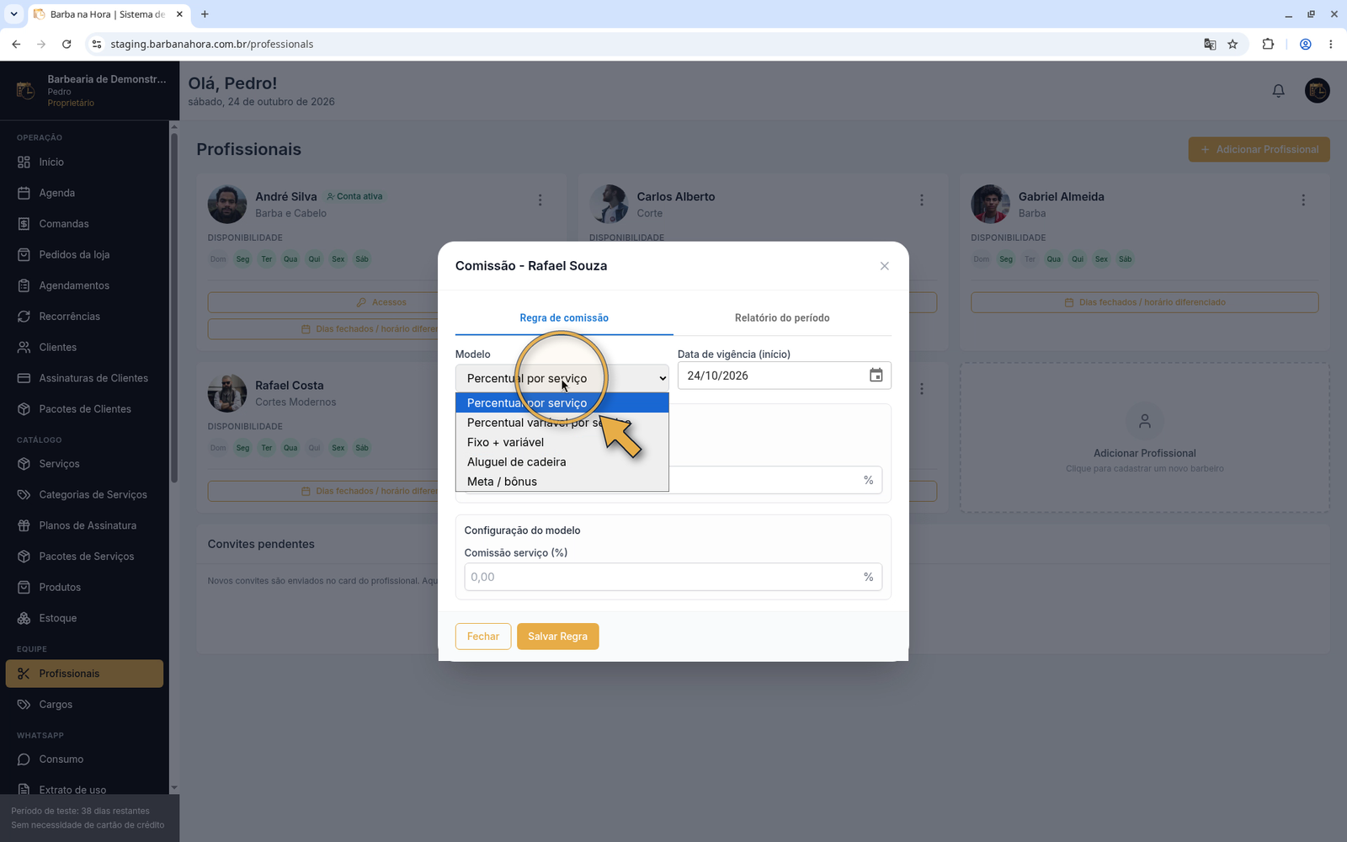
Task: Click the Adicionar Profissional placeholder card
Action: point(1144,438)
